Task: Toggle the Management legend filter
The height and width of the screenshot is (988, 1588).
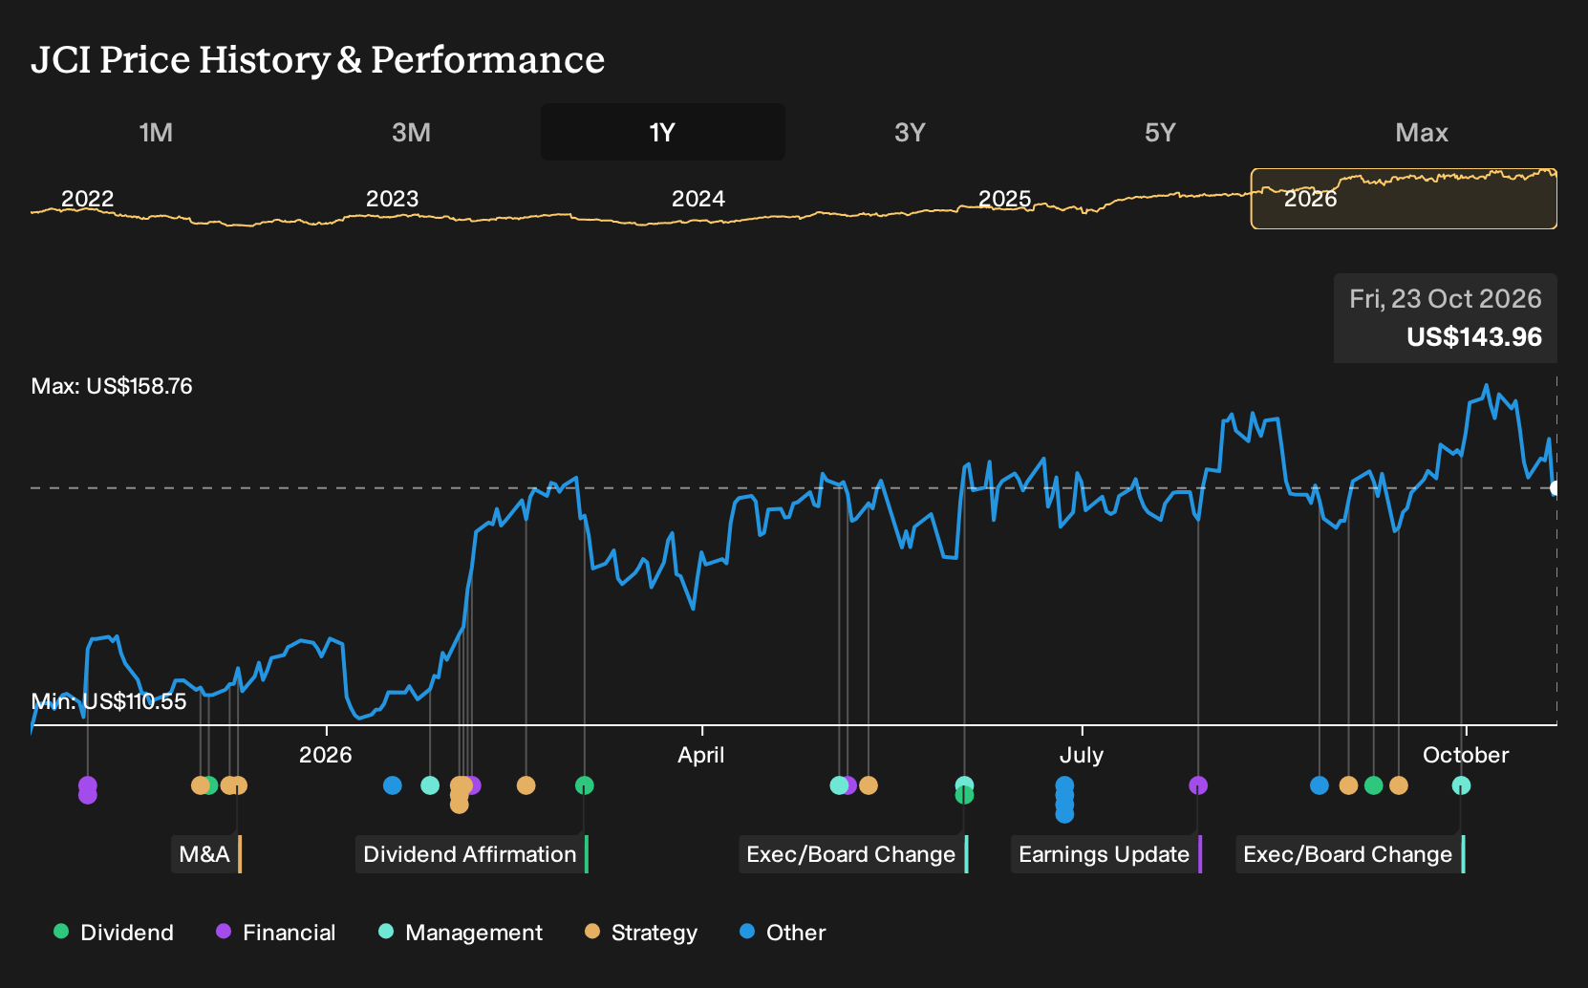Action: click(460, 933)
